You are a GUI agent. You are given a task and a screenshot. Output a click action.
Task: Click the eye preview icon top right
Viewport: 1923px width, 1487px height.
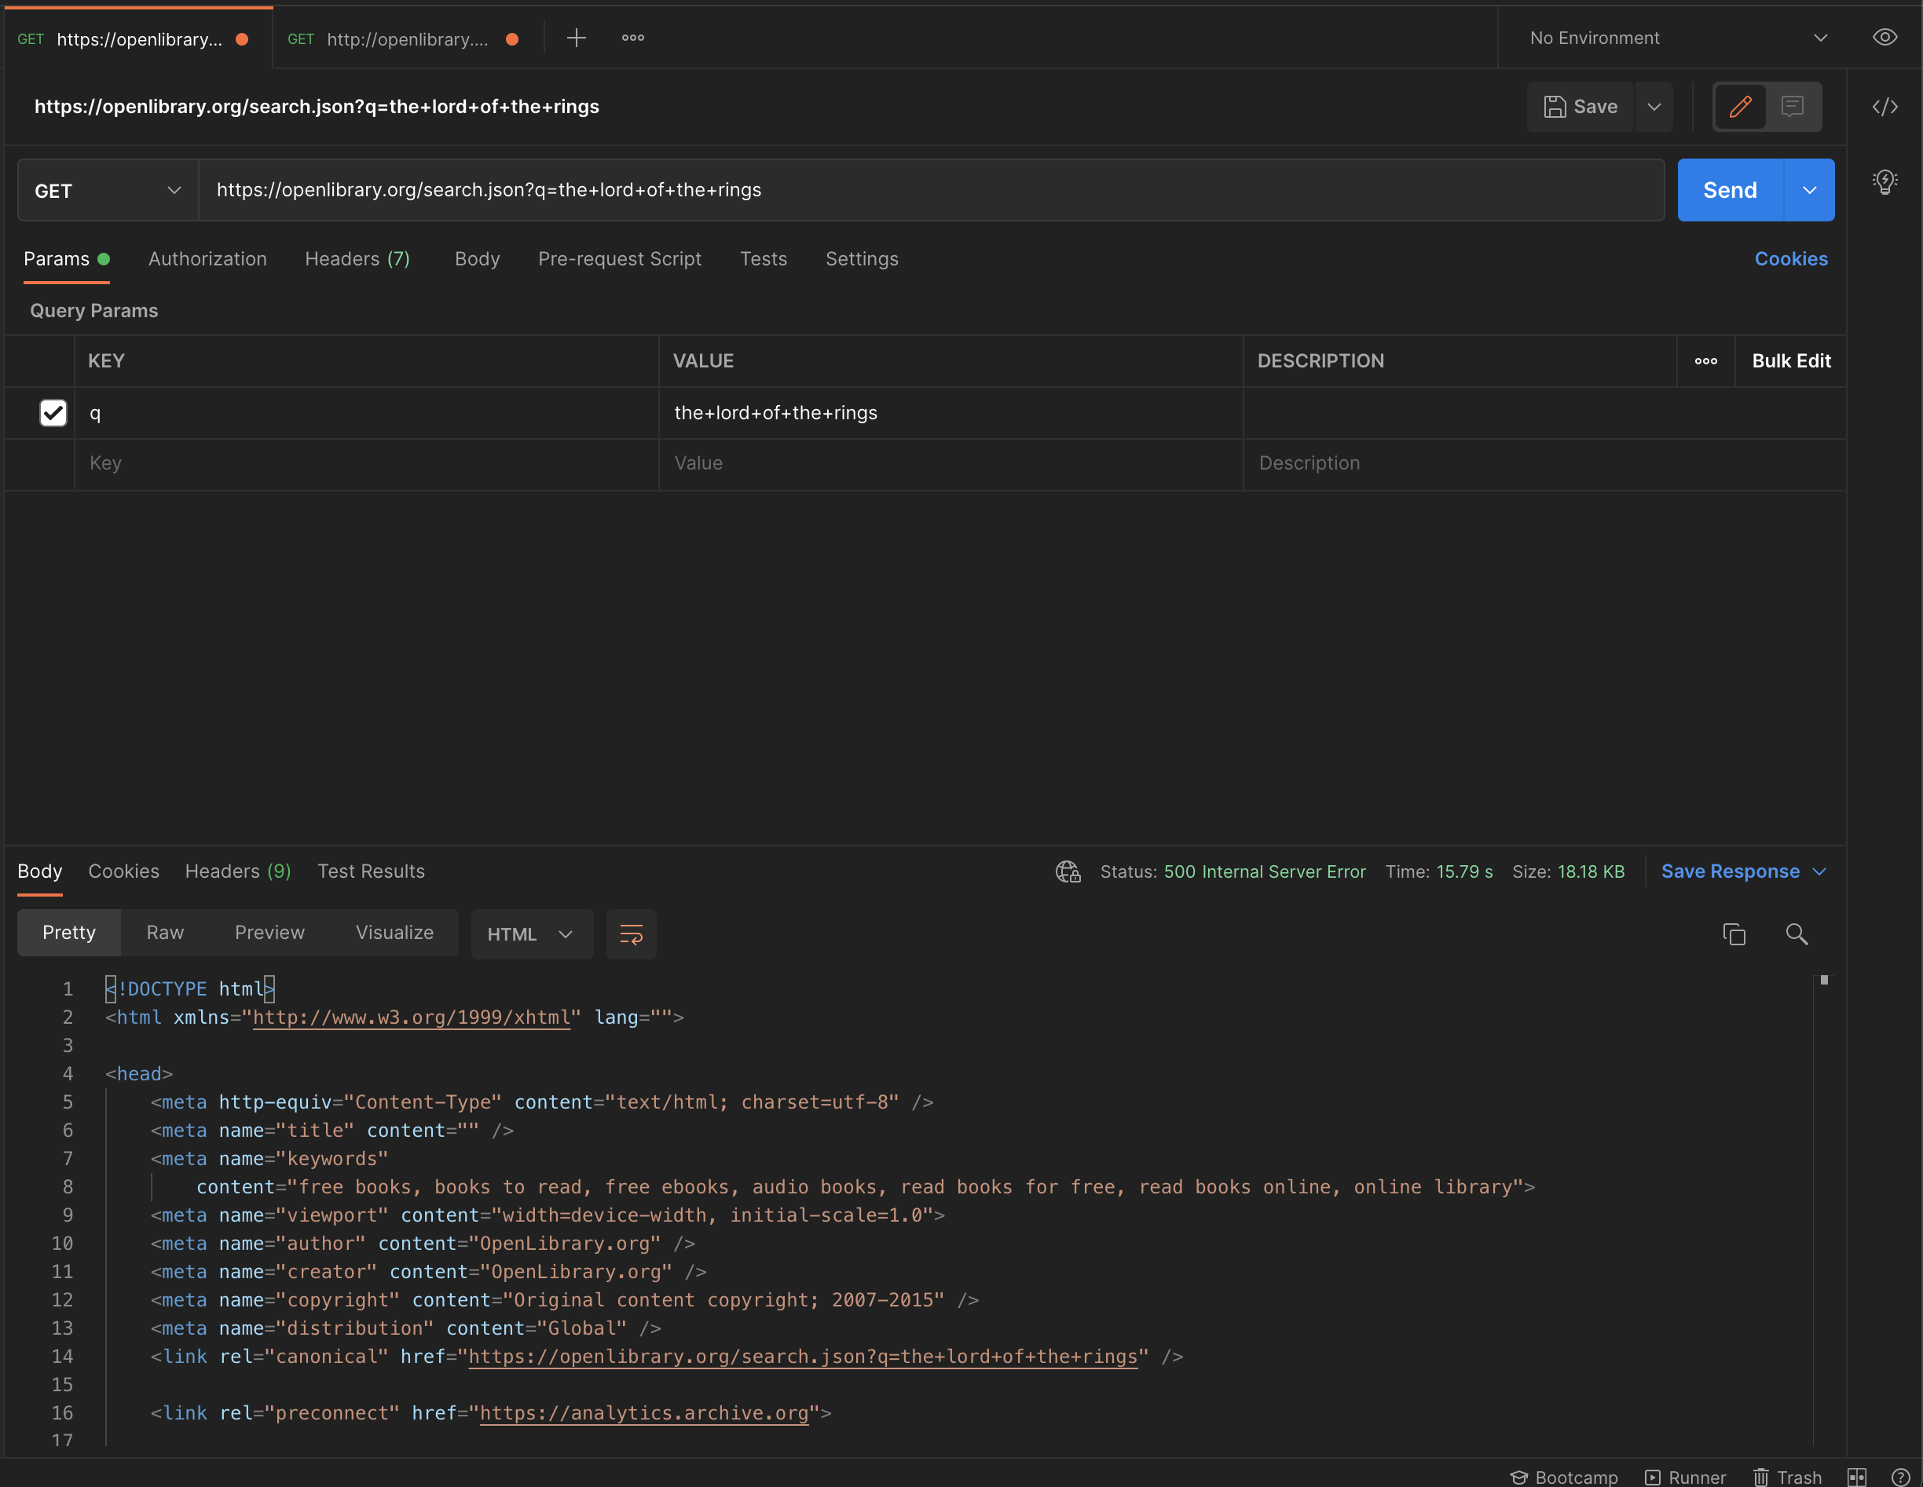(1885, 37)
